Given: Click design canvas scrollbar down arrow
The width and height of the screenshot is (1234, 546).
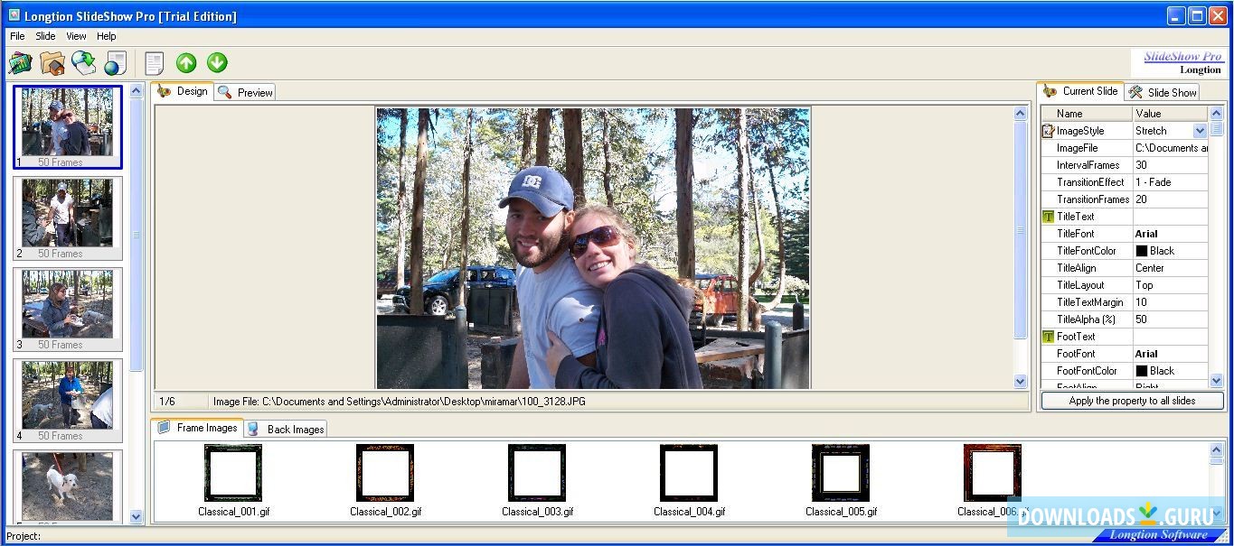Looking at the screenshot, I should point(1021,381).
